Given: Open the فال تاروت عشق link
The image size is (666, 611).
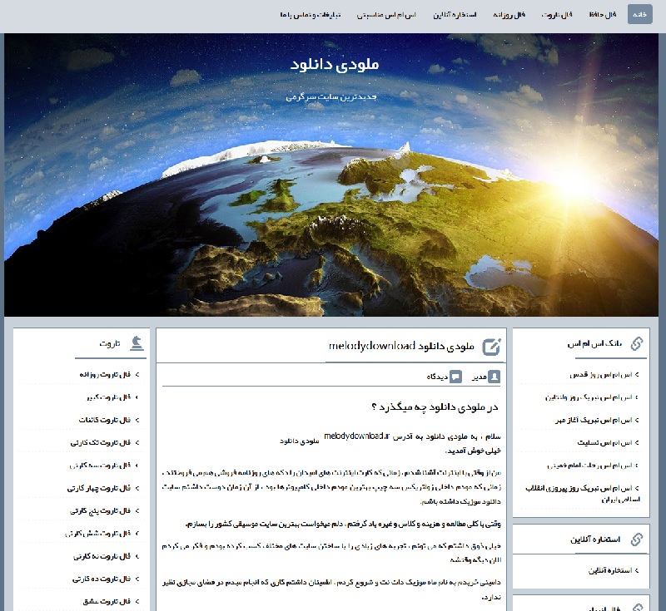Looking at the screenshot, I should click(107, 602).
